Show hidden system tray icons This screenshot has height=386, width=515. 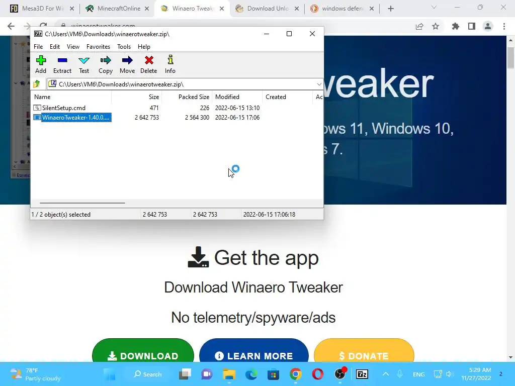click(x=386, y=374)
